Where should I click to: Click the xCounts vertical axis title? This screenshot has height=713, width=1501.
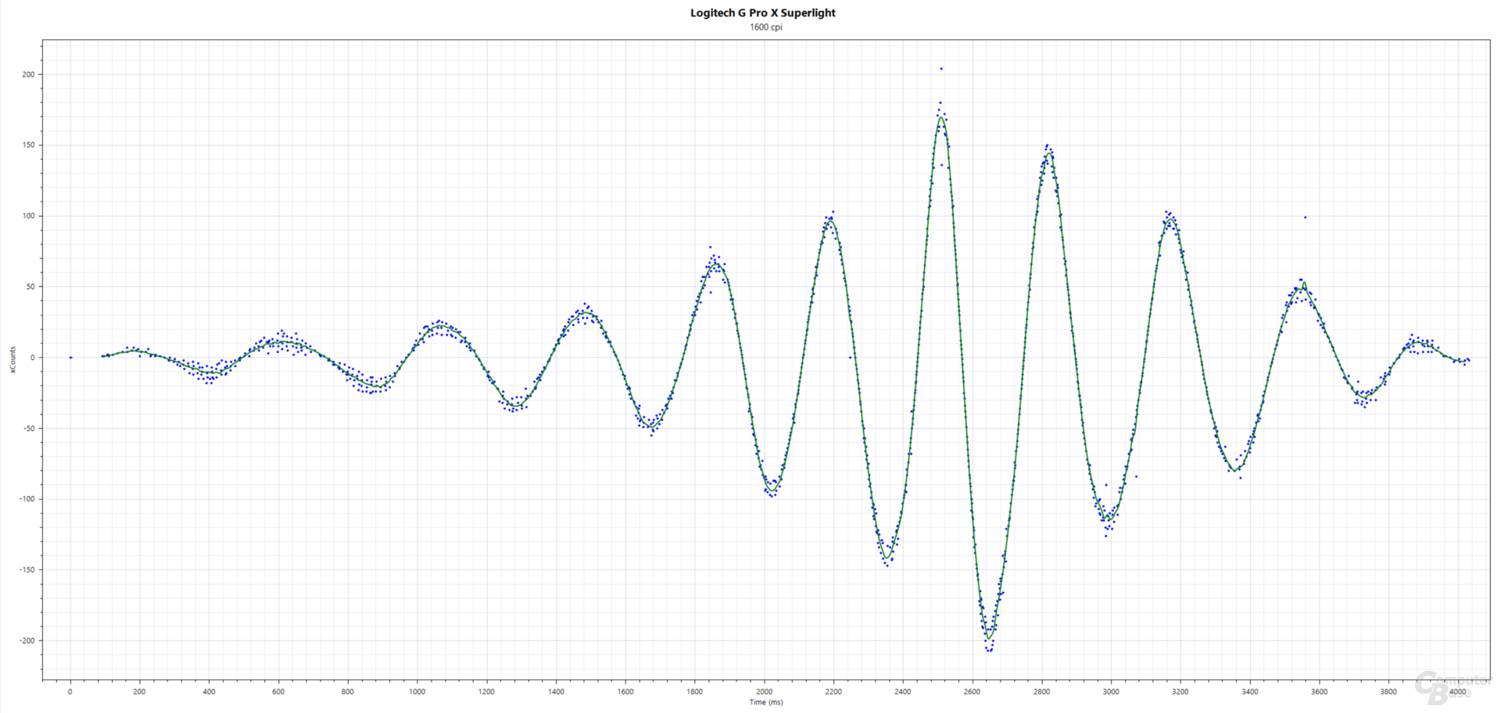tap(13, 360)
